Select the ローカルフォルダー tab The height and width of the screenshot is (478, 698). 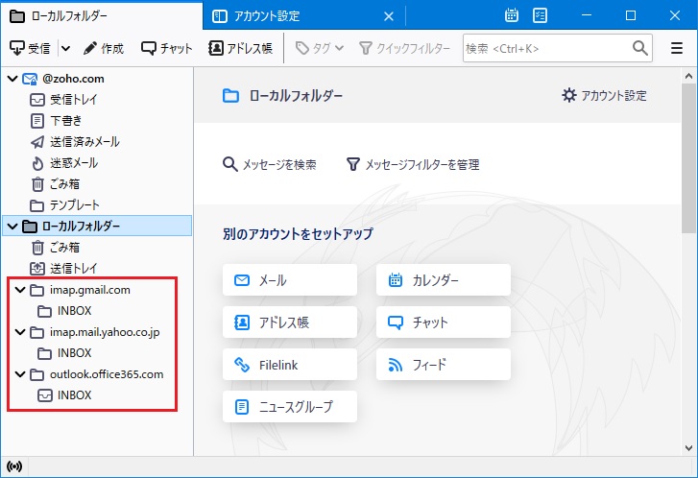coord(101,15)
